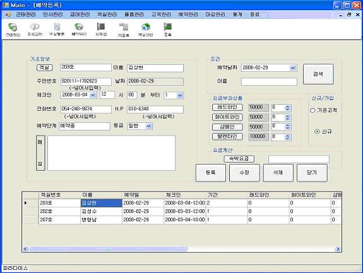The width and height of the screenshot is (363, 273).
Task: Open the 급여관리 menu
Action: [80, 15]
